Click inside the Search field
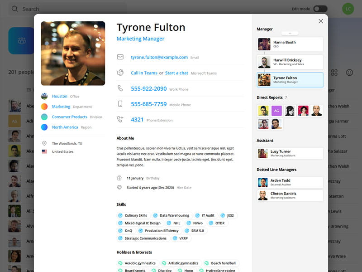 pyautogui.click(x=45, y=9)
